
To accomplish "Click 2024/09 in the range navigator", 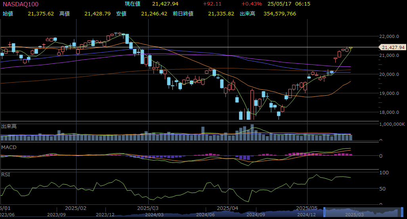I will click(256, 215).
